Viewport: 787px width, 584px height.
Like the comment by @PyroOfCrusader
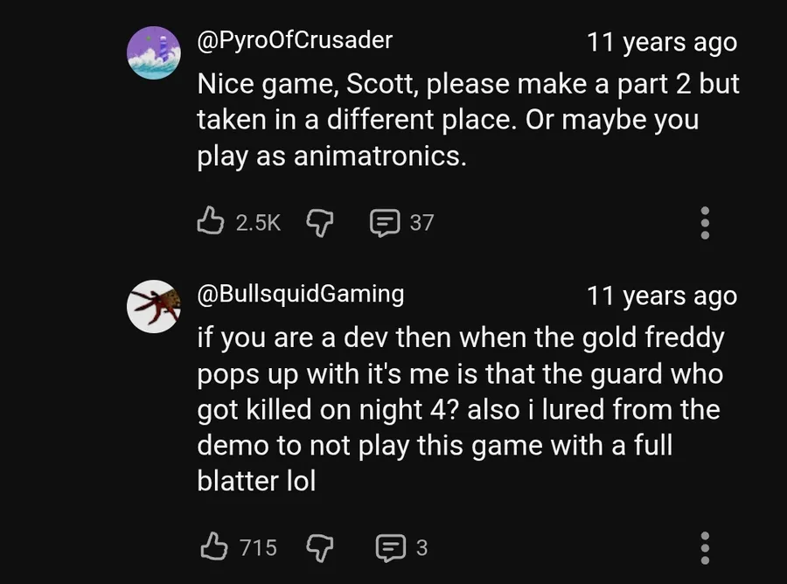tap(211, 222)
